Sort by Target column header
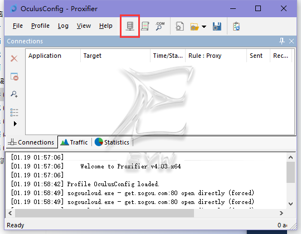 (115, 56)
